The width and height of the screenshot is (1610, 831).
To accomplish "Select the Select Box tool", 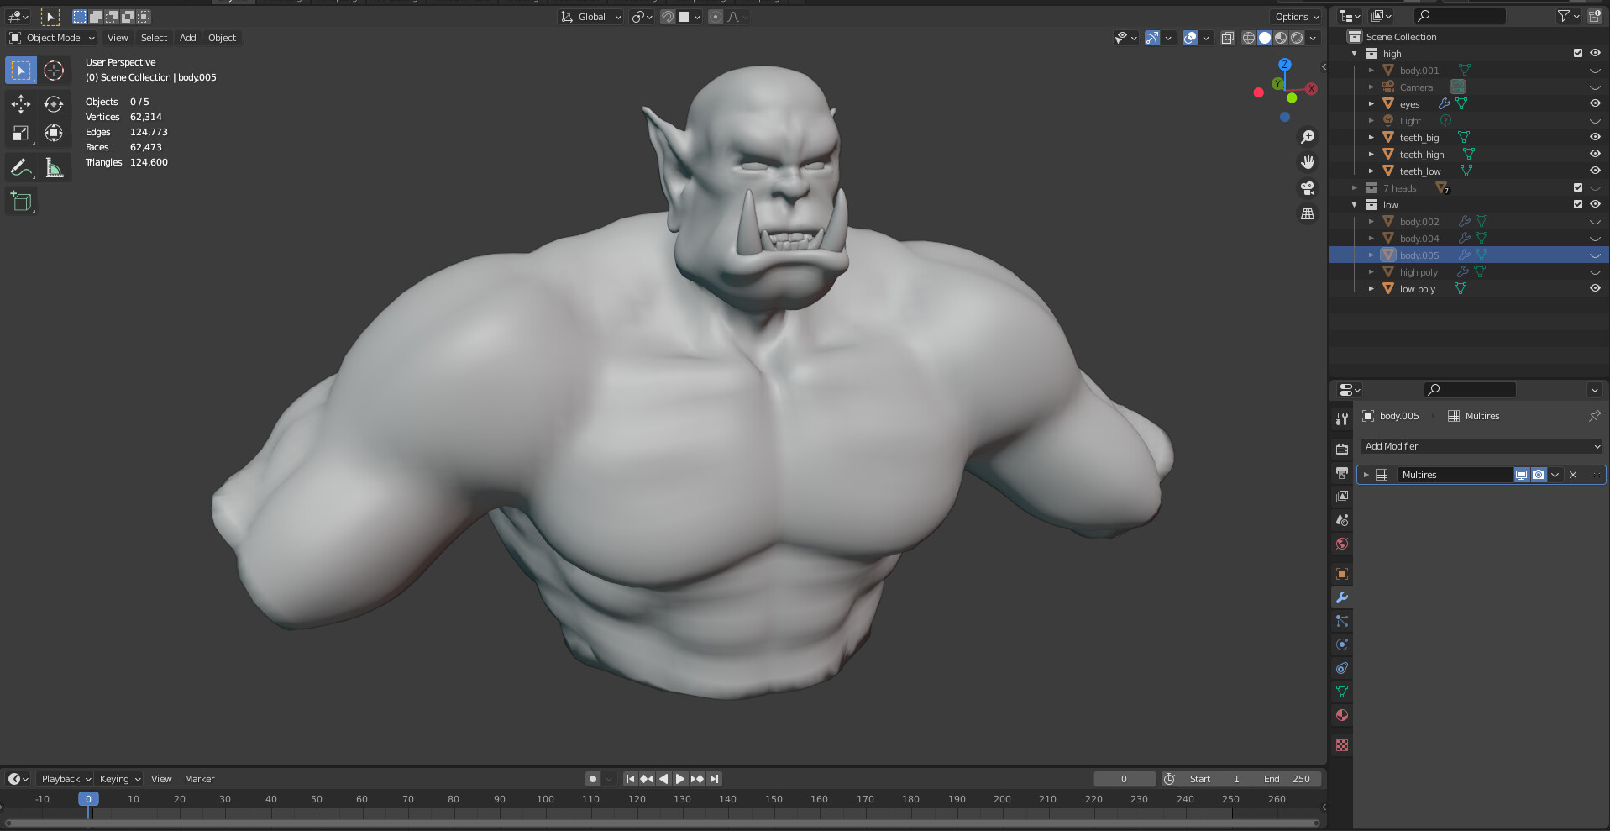I will coord(21,71).
